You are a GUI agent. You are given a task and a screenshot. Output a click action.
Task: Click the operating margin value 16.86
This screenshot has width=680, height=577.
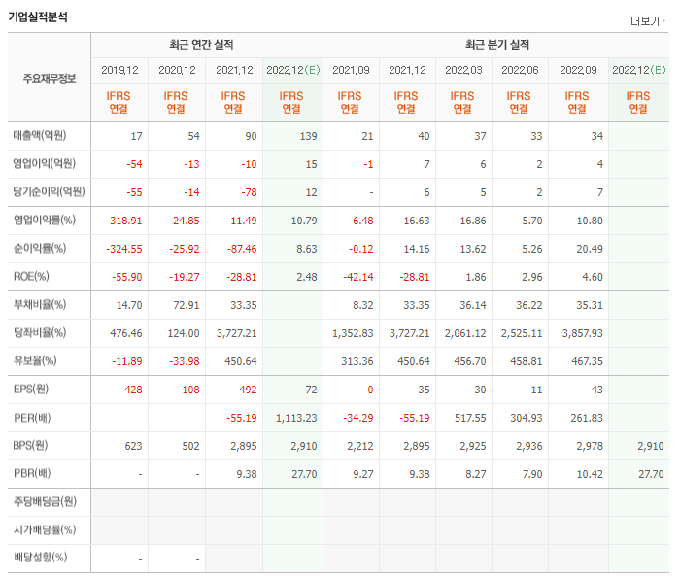point(473,221)
